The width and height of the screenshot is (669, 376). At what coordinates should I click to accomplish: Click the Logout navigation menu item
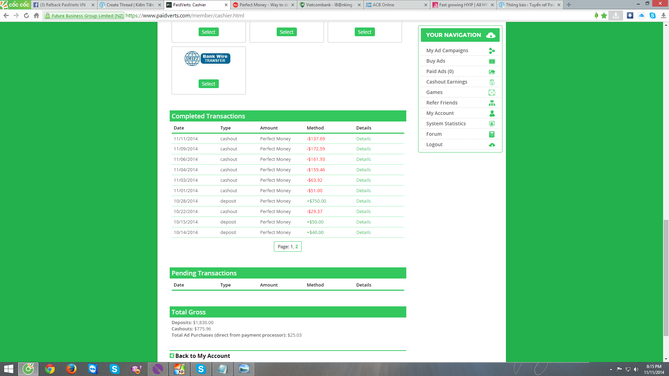click(434, 144)
